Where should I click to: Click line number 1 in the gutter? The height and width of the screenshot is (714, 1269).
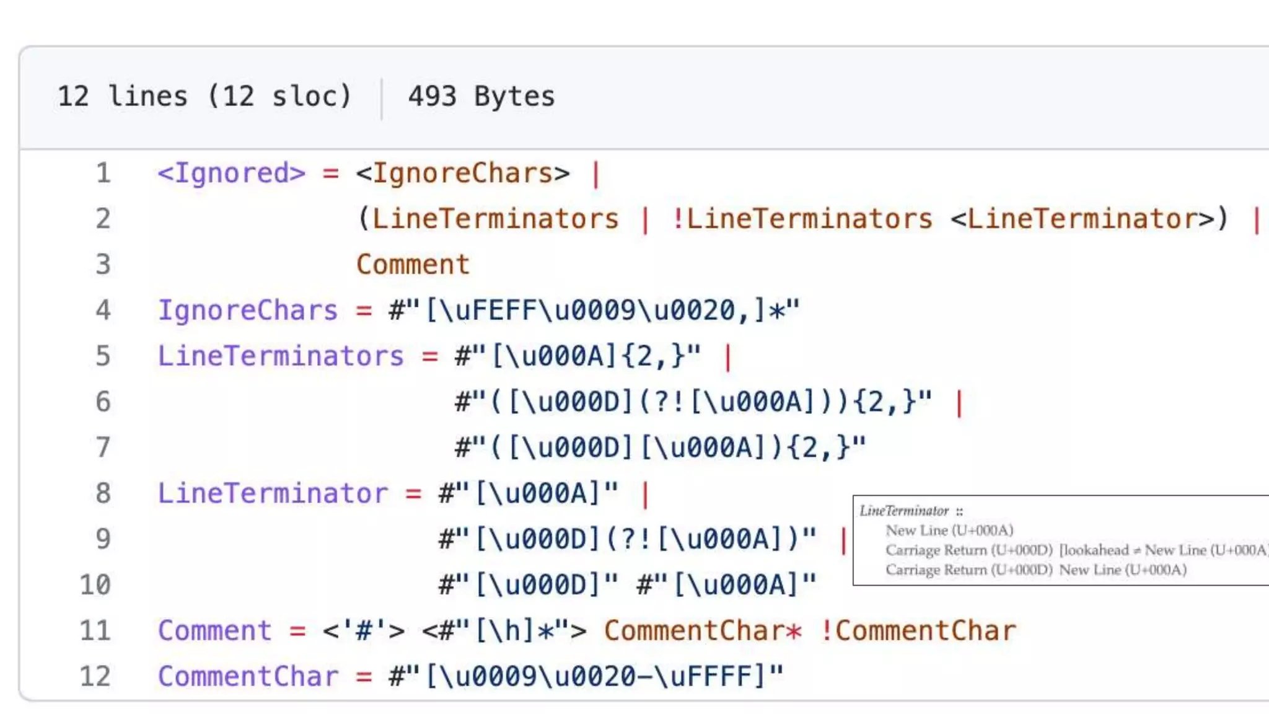tap(103, 173)
